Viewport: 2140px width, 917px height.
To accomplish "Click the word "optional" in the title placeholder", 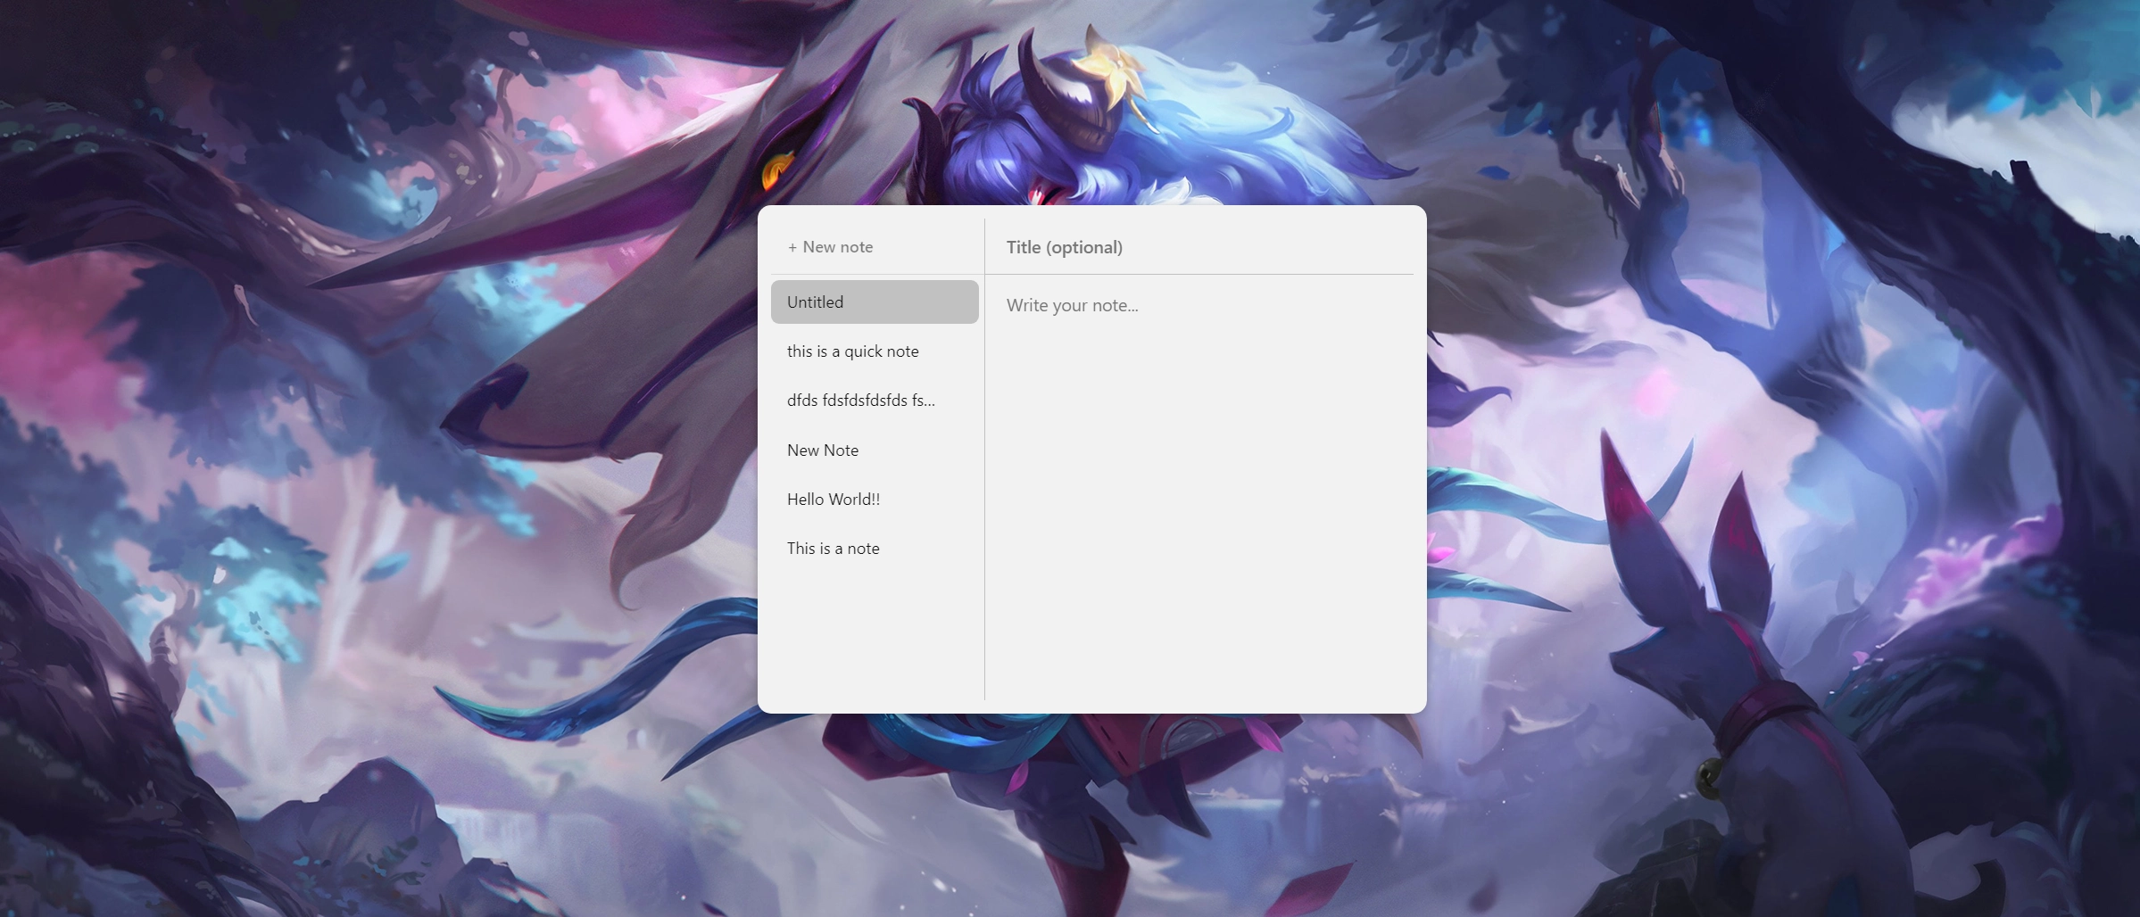I will point(1083,247).
